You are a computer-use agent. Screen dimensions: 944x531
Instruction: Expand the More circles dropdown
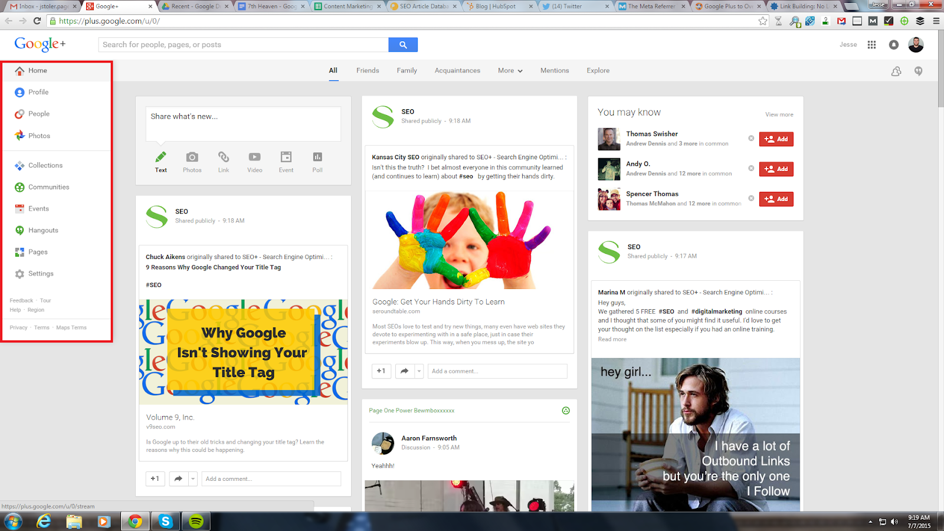coord(510,71)
